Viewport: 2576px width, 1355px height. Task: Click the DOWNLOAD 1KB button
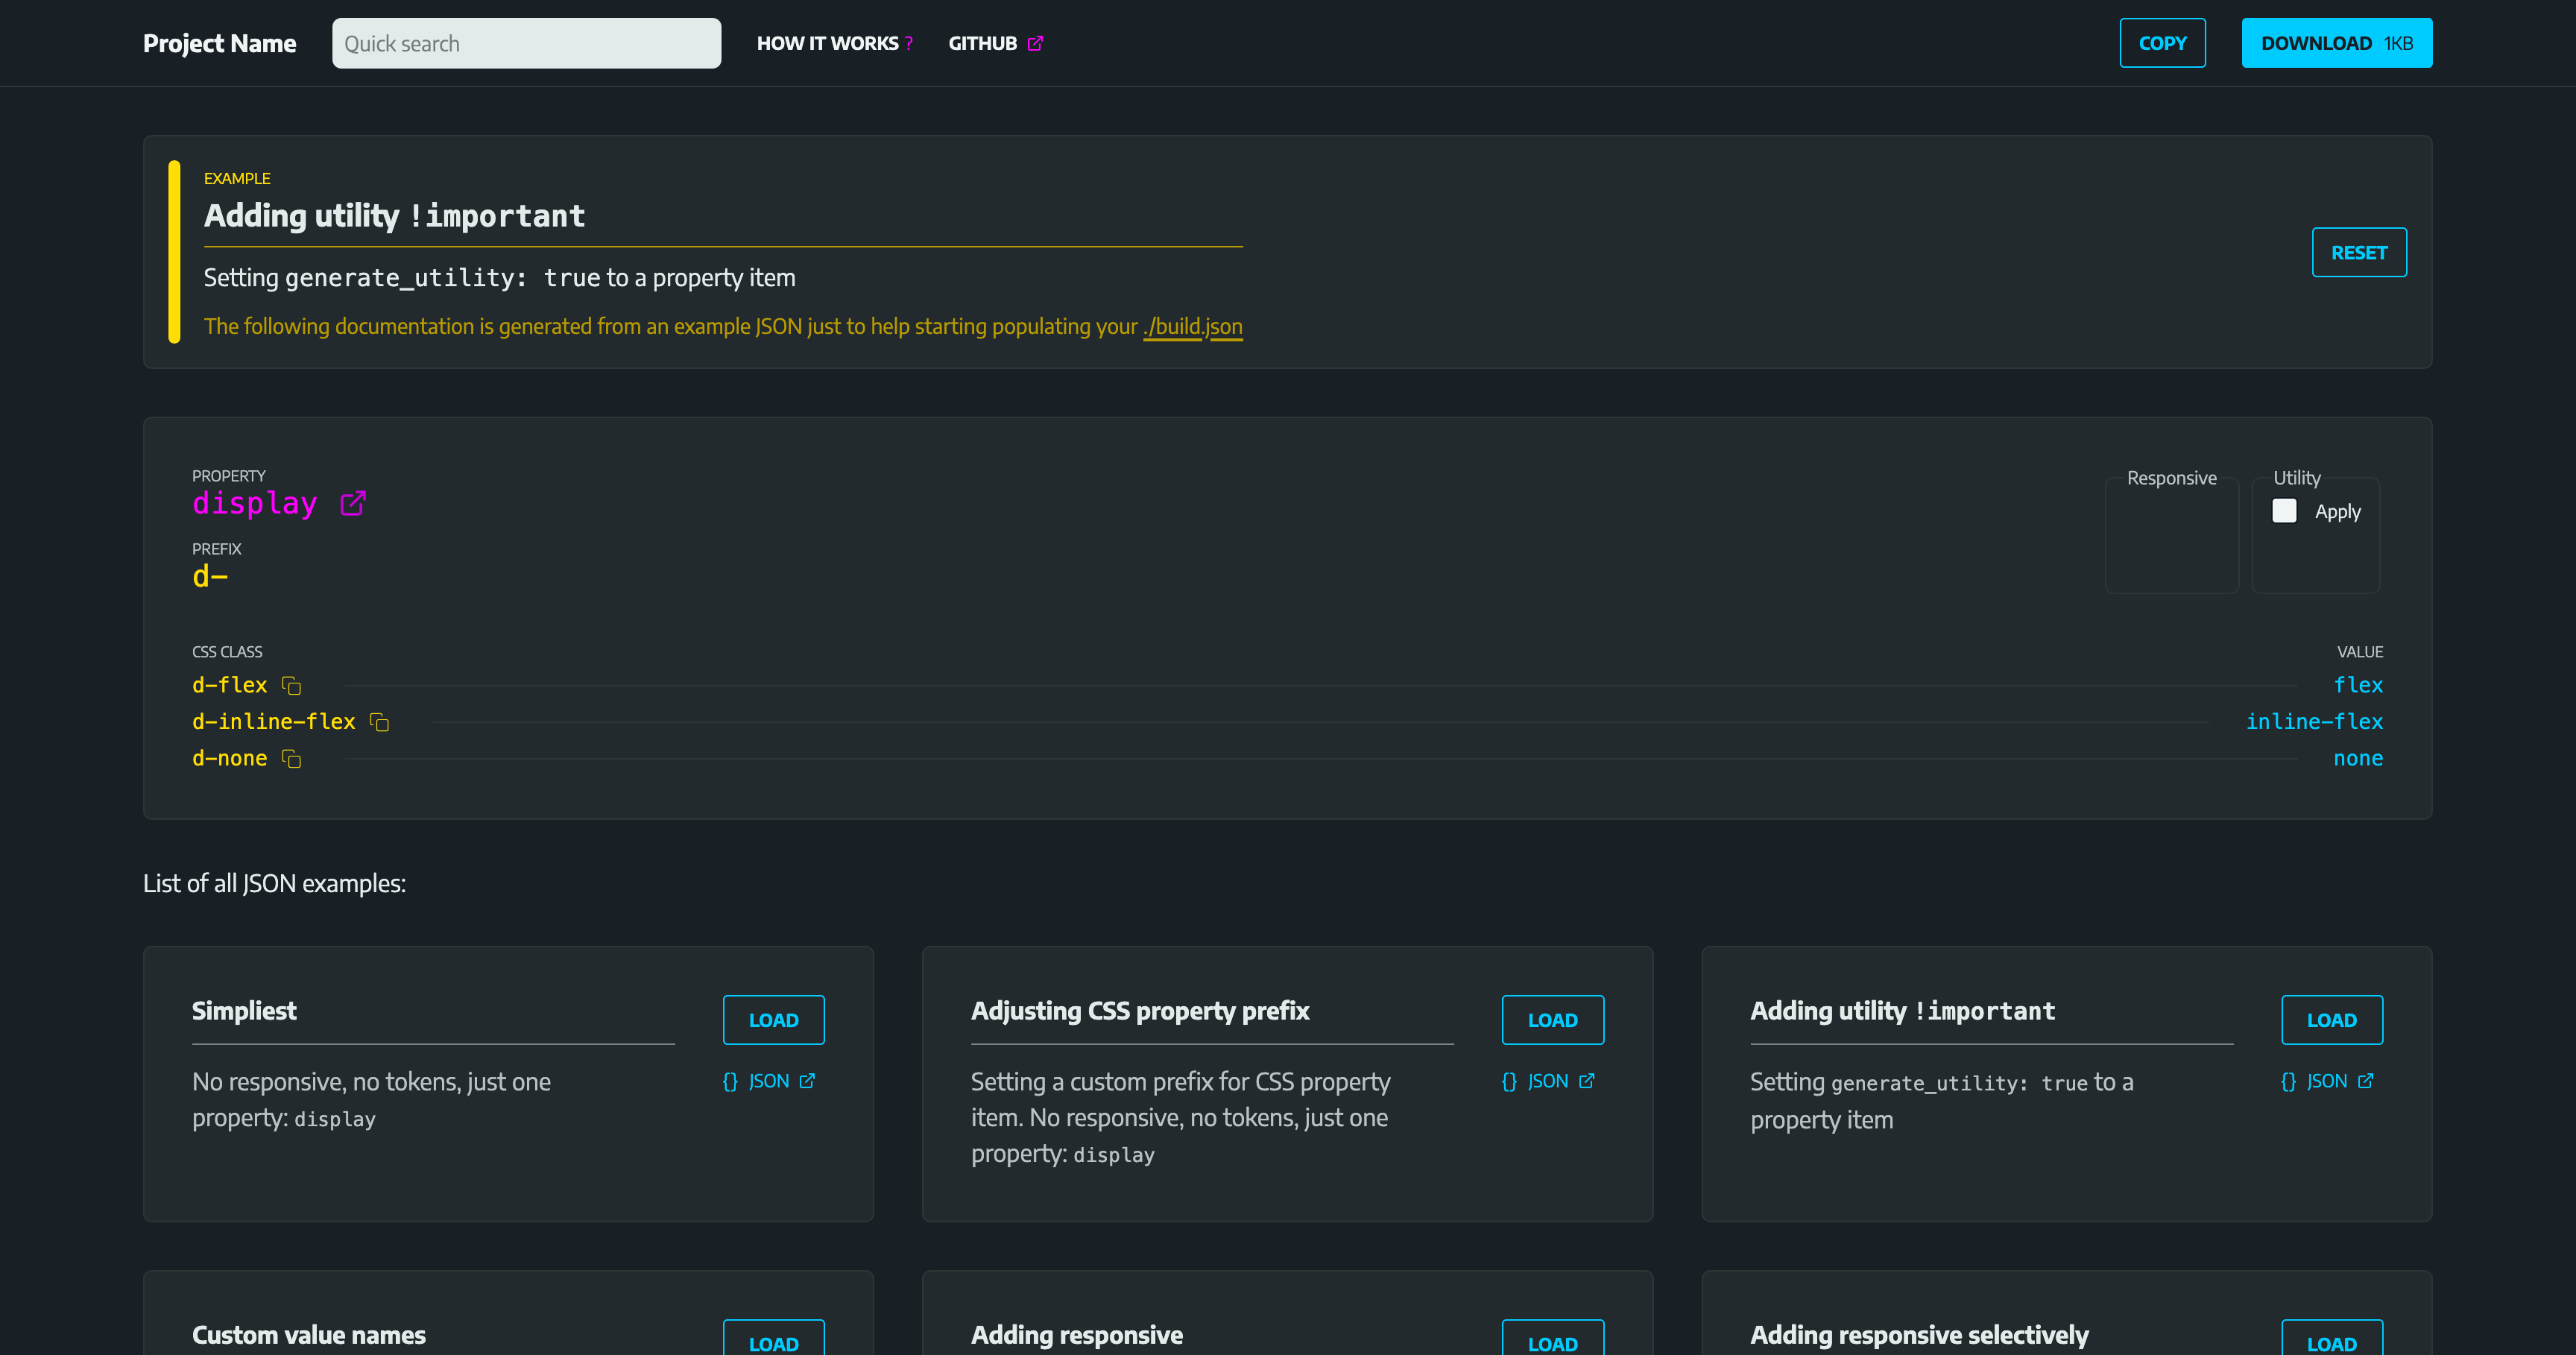click(x=2337, y=43)
